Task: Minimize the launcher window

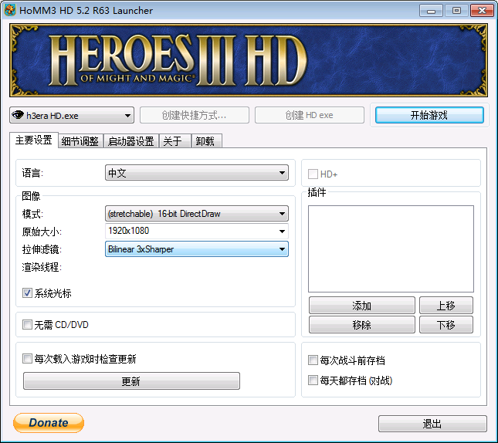Action: tap(431, 11)
